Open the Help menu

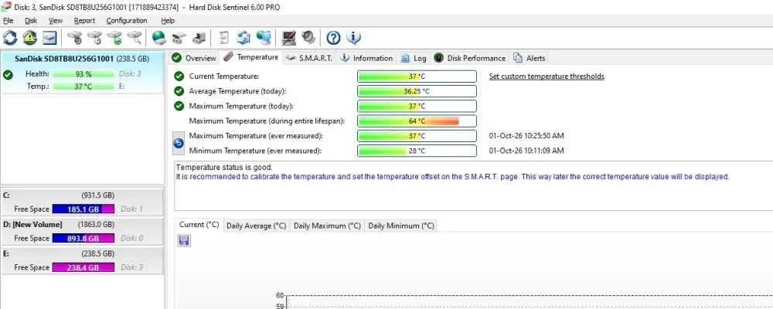(168, 21)
